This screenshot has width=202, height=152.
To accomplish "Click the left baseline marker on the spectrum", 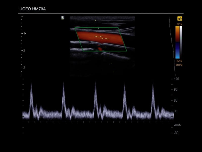I will [x=23, y=117].
